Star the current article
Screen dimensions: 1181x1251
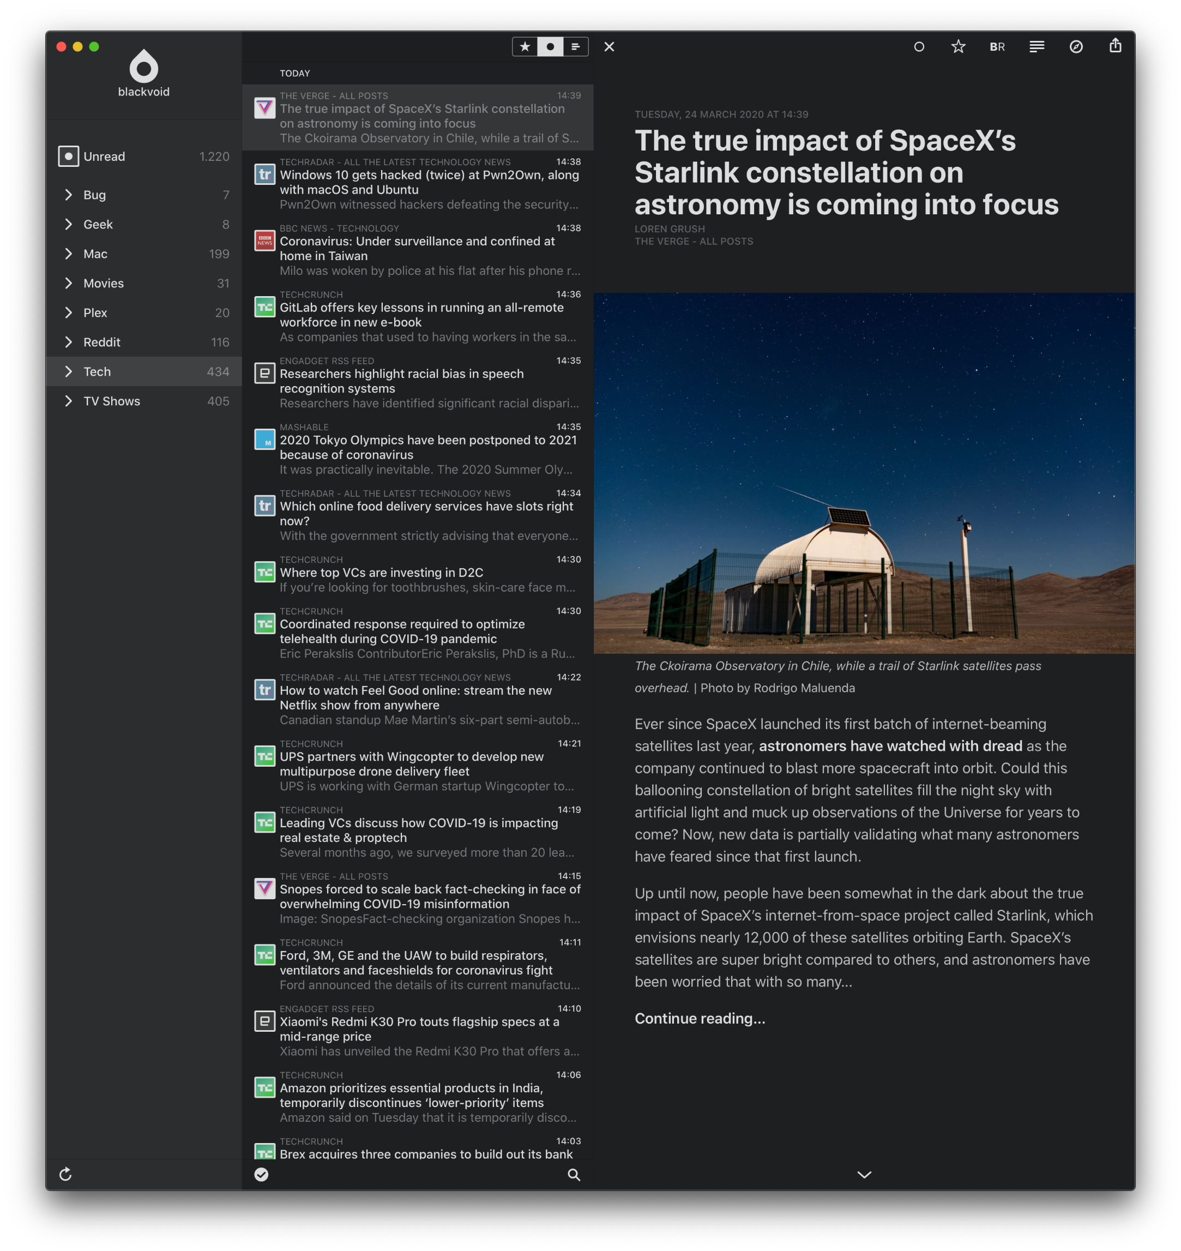pyautogui.click(x=957, y=46)
